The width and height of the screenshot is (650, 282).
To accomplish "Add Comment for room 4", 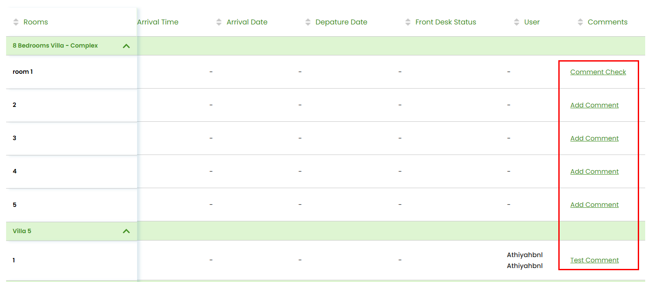I will 595,172.
